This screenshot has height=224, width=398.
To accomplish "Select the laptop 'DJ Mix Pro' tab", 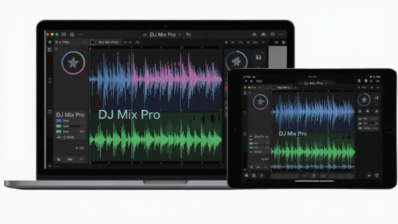I will click(108, 42).
